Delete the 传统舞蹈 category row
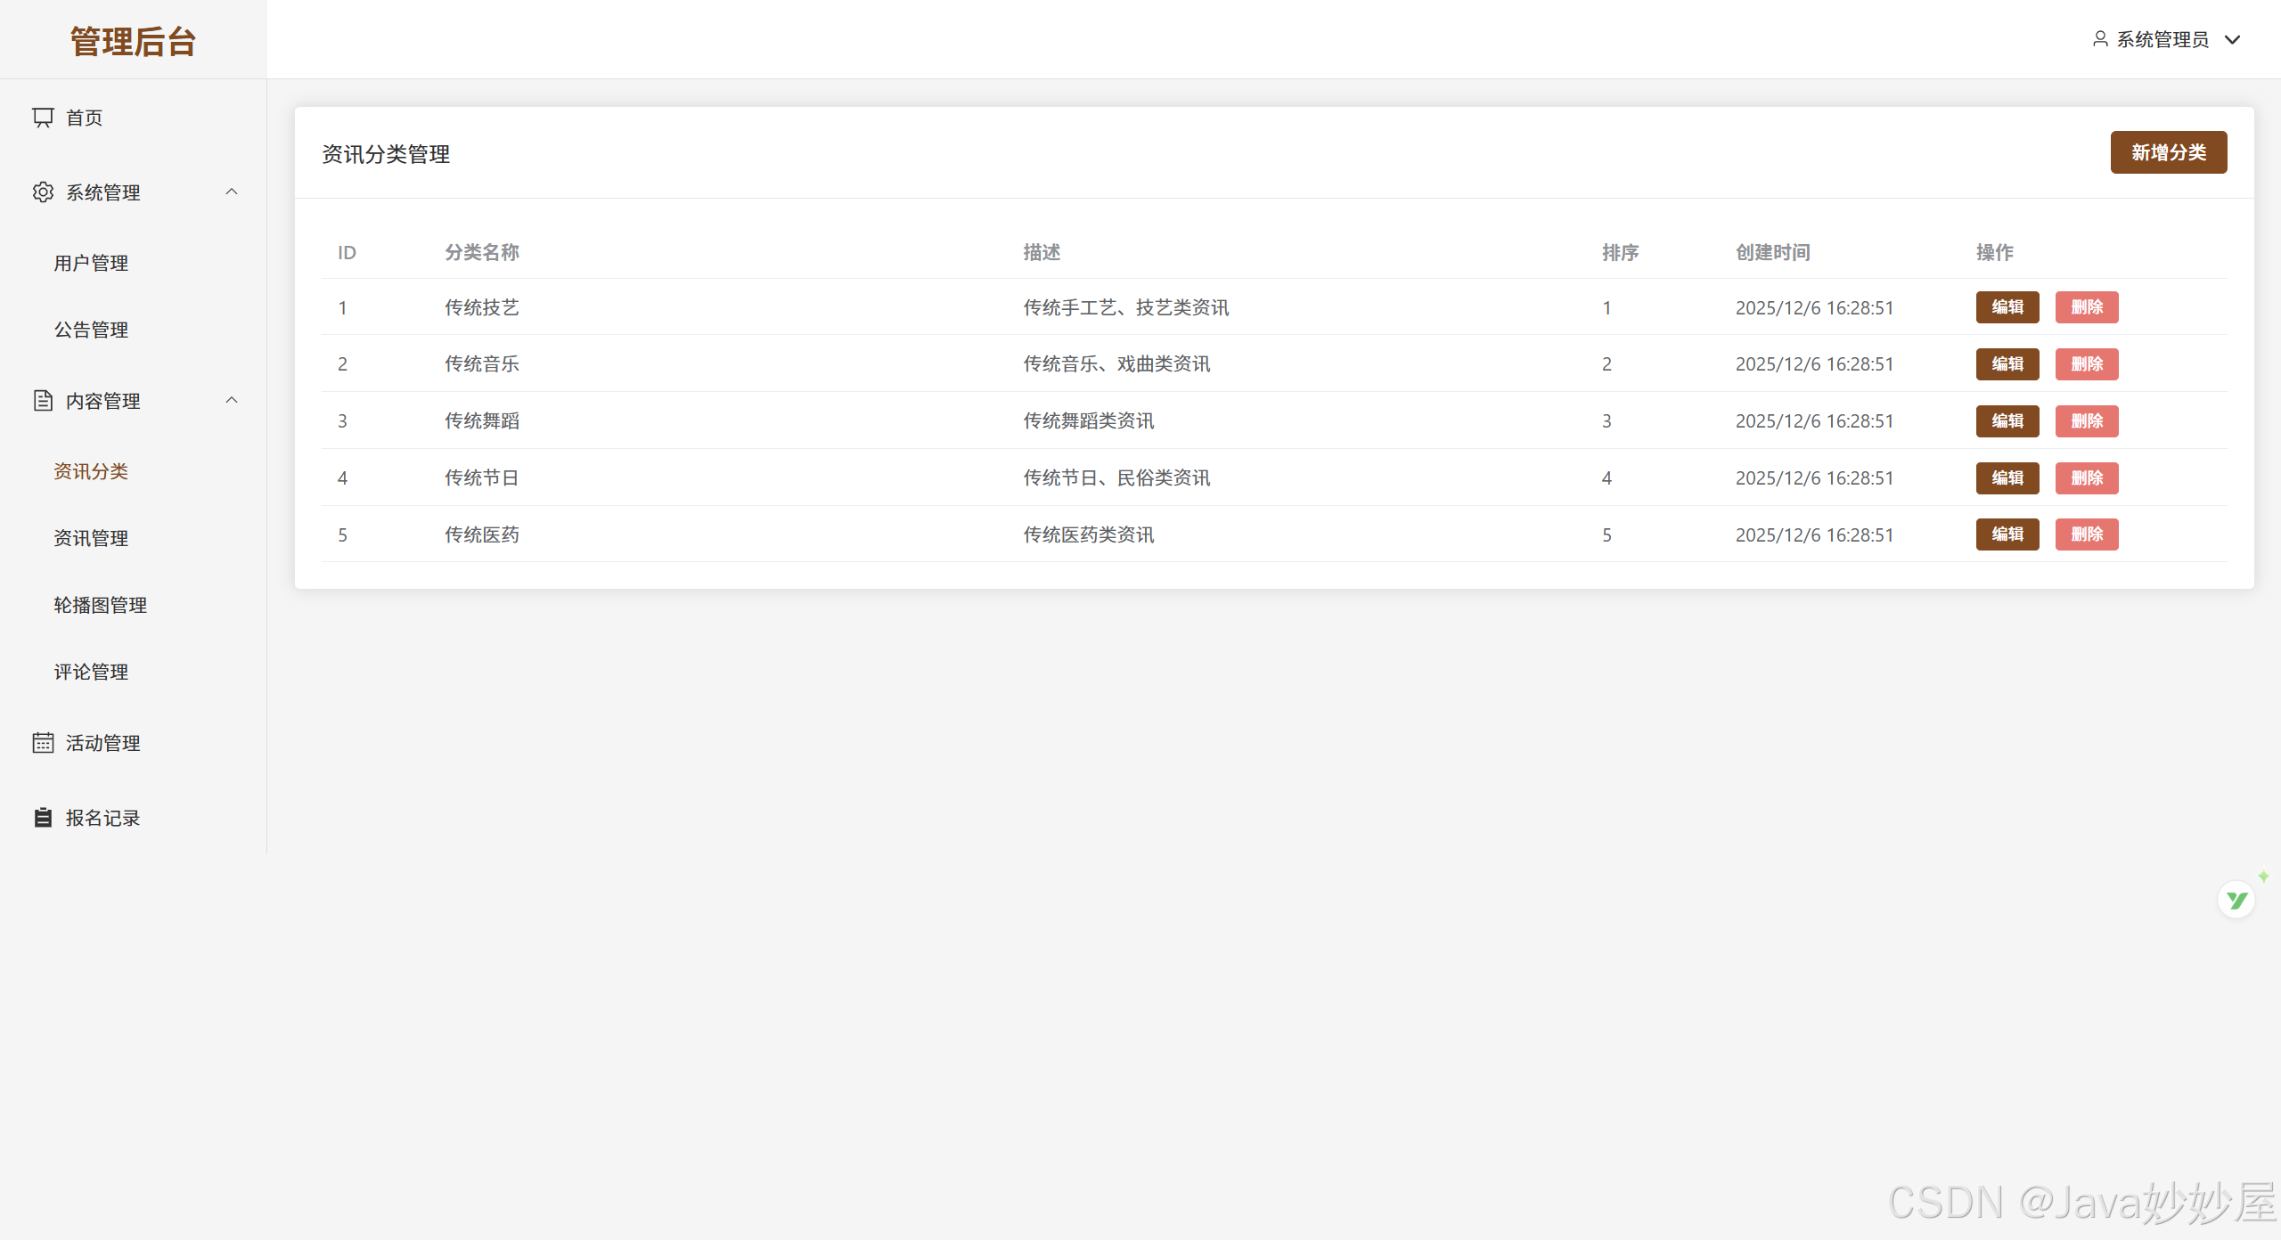Image resolution: width=2281 pixels, height=1240 pixels. 2086,420
